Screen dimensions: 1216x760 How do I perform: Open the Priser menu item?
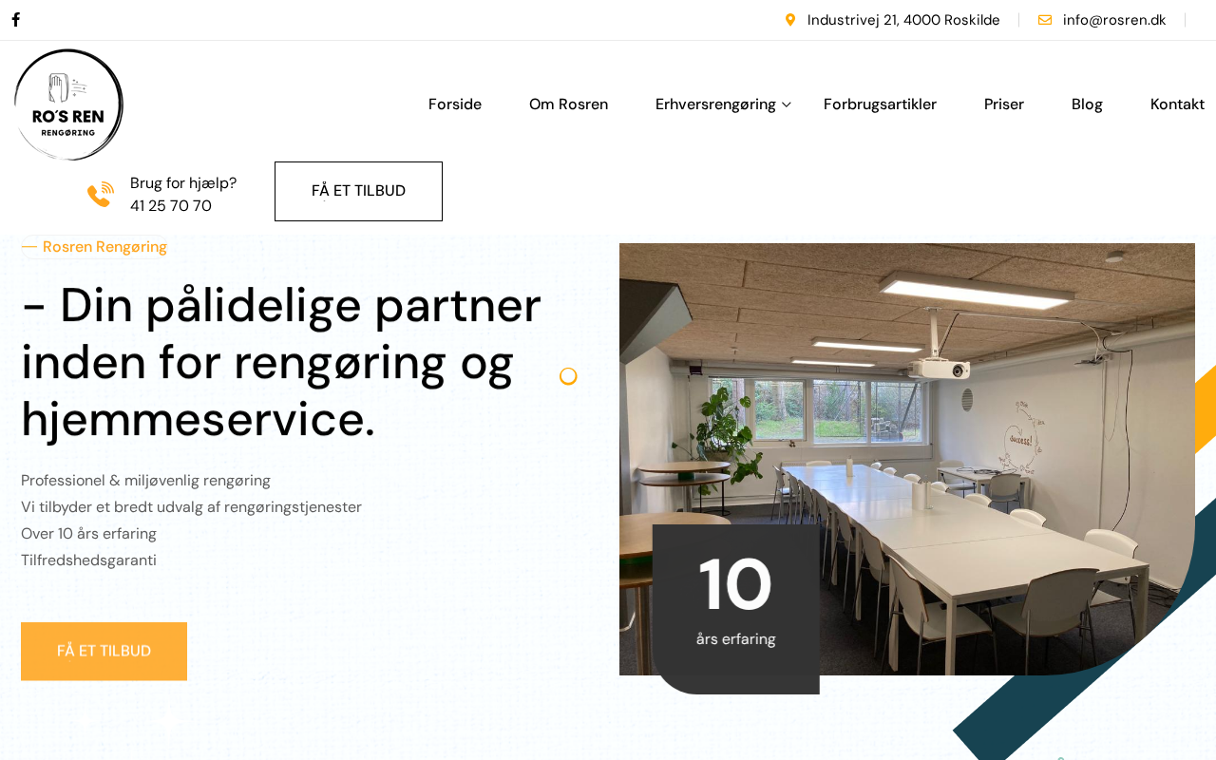(x=1004, y=104)
